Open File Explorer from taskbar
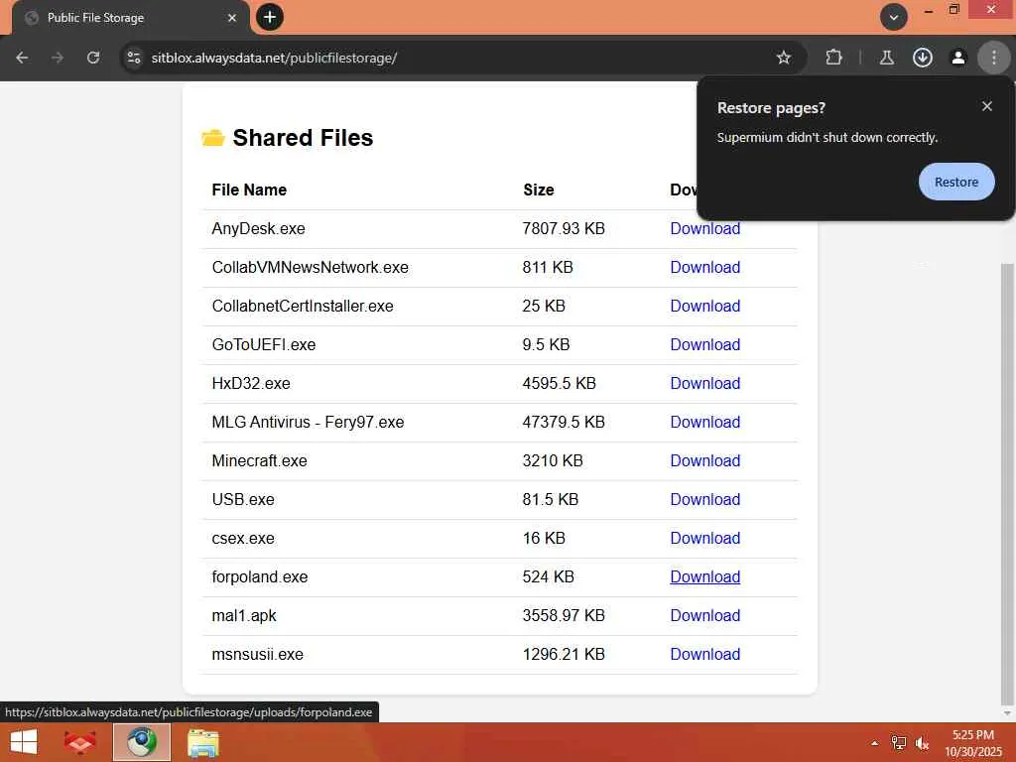 (202, 742)
